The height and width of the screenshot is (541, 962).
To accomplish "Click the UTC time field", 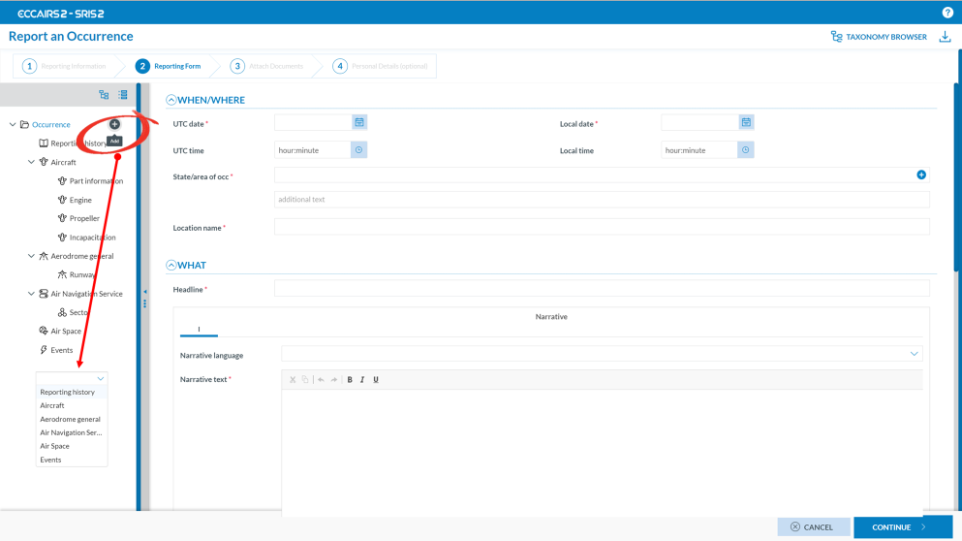I will [313, 150].
